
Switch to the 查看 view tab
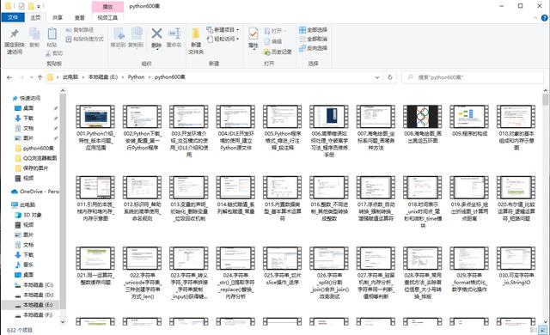coord(80,17)
